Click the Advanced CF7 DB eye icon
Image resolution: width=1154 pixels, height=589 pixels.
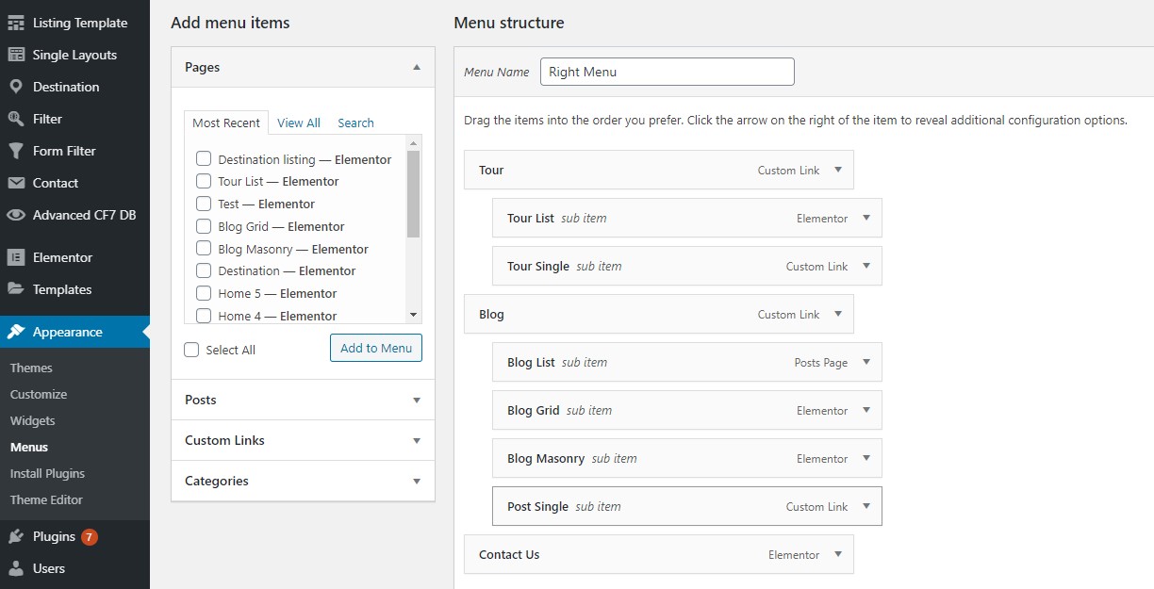(x=16, y=215)
